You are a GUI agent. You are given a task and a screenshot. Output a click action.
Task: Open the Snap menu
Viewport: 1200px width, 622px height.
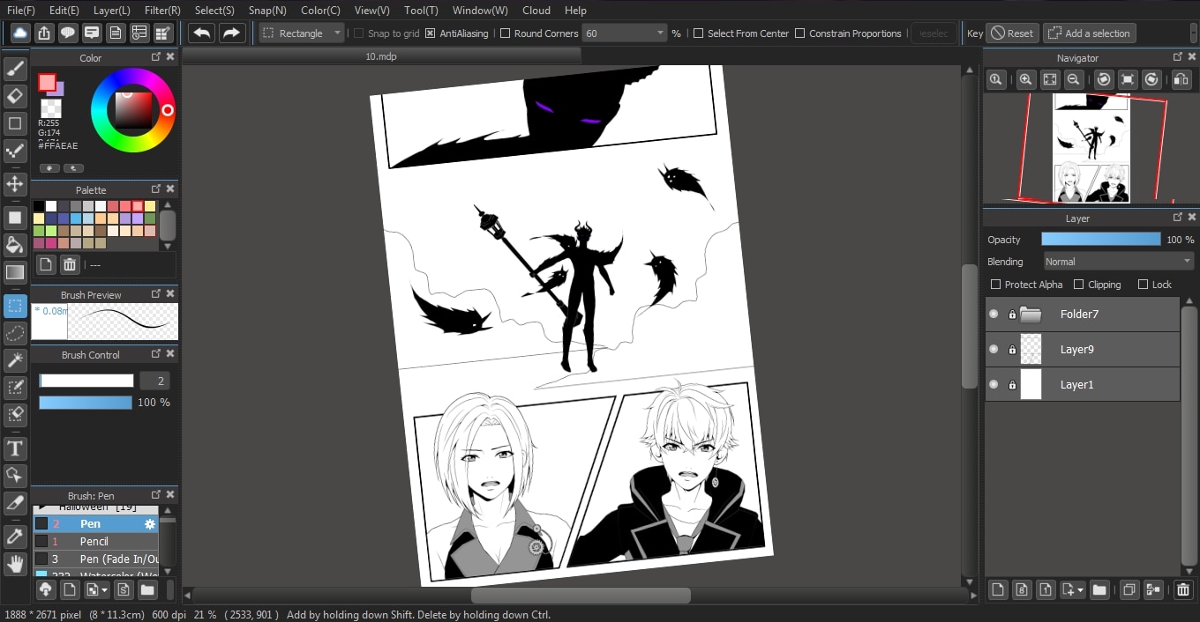tap(267, 11)
